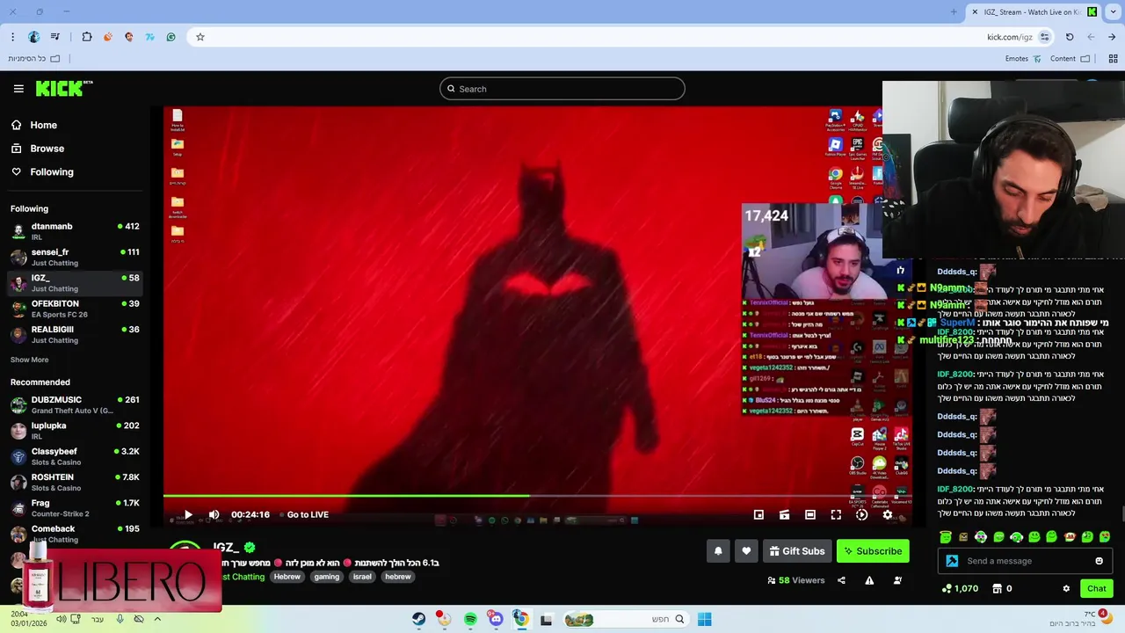Click the Gift Subs button
Screen dimensions: 1125x633
(x=797, y=551)
